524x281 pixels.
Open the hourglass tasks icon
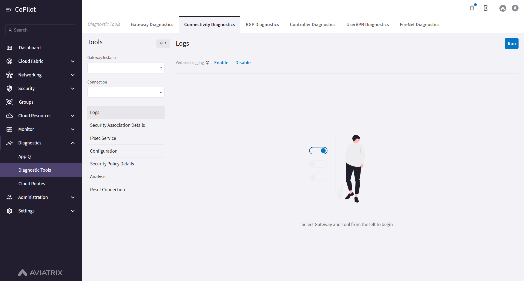[486, 8]
